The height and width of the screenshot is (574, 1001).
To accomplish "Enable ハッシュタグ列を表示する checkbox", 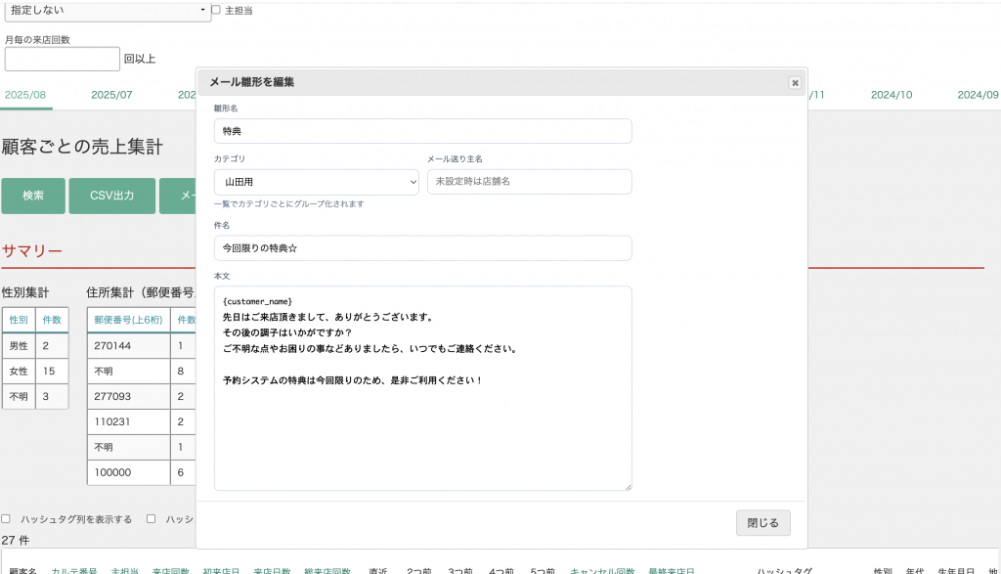I will [6, 519].
